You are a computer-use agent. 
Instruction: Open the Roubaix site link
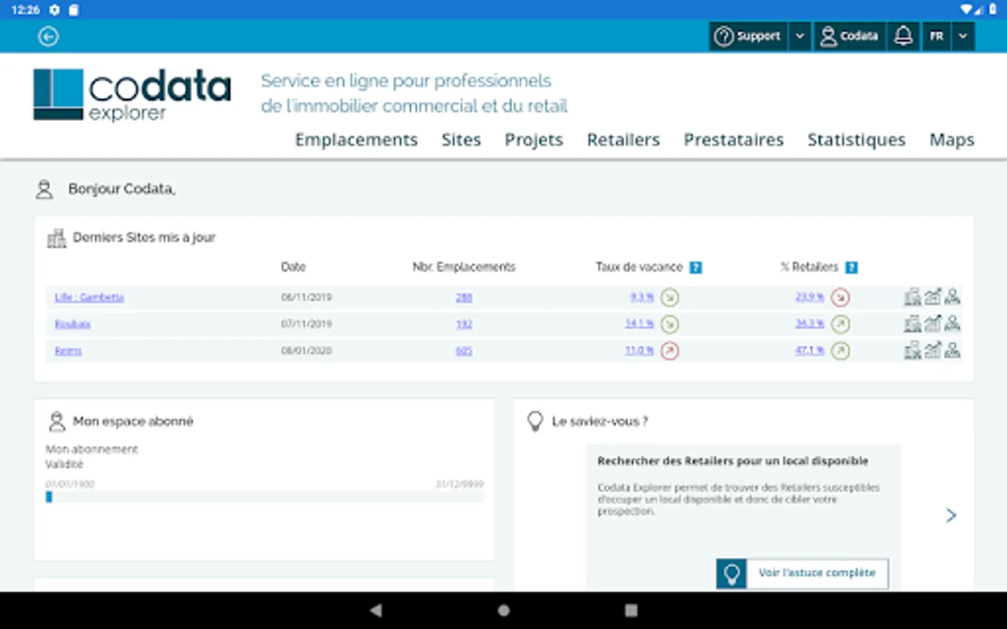click(x=73, y=324)
